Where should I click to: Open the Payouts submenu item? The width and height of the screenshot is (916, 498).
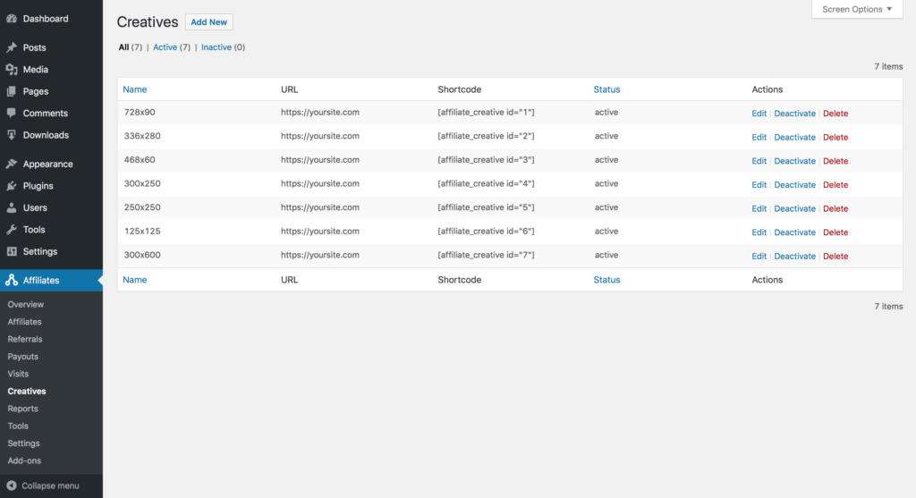[22, 357]
